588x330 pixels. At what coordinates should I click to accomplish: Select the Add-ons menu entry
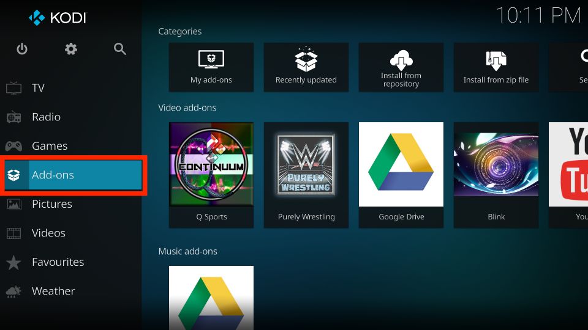(x=73, y=175)
